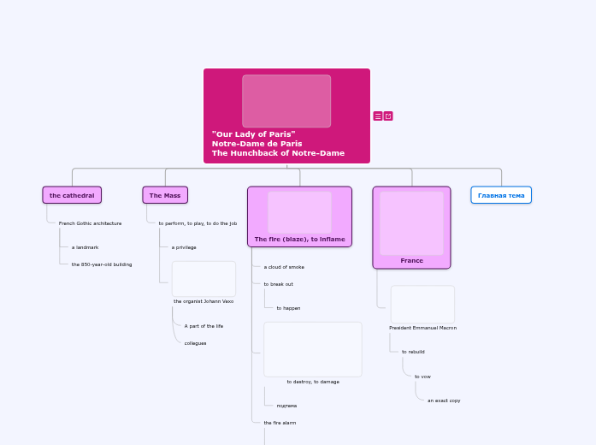The width and height of the screenshot is (596, 445).
Task: Select "The Mass" topic node
Action: tap(165, 195)
